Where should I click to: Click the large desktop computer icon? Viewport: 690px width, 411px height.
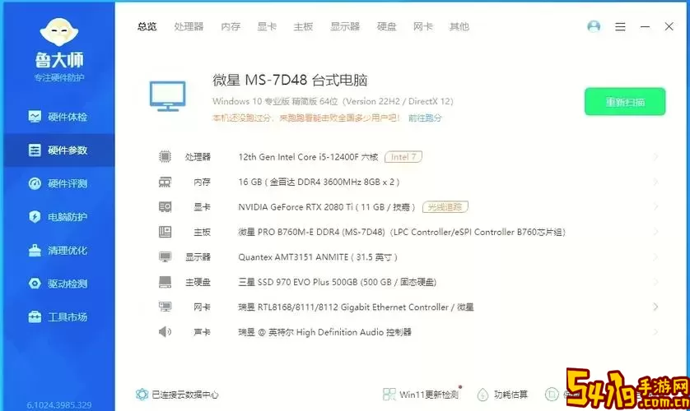(168, 96)
